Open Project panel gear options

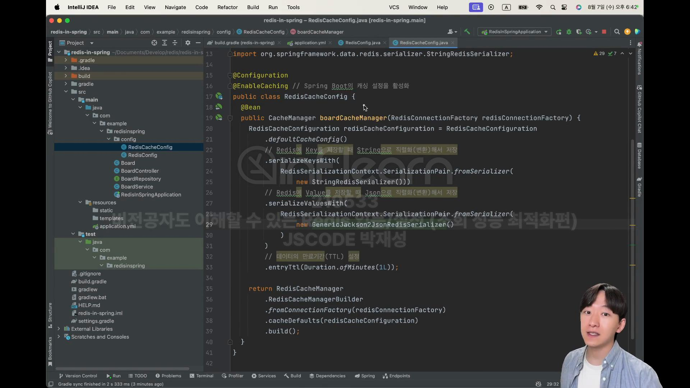188,43
